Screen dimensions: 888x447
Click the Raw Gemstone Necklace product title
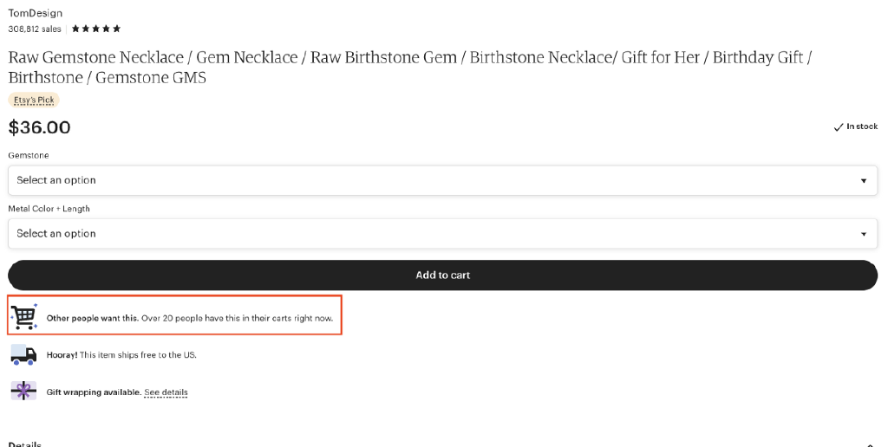(x=409, y=67)
